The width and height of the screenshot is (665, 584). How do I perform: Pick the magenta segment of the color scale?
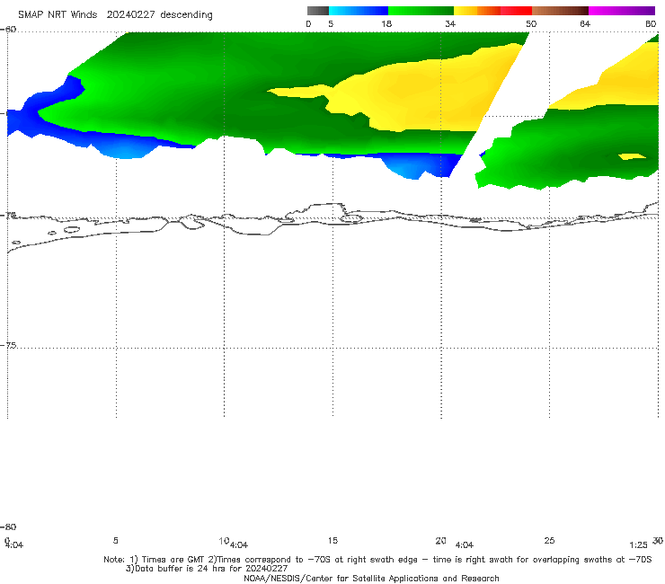[622, 11]
